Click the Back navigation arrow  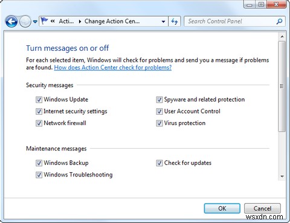click(11, 21)
